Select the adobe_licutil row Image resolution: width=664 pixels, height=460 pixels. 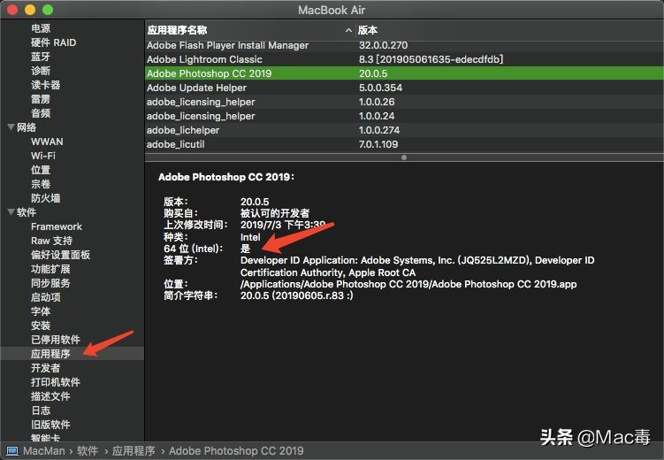tap(404, 144)
